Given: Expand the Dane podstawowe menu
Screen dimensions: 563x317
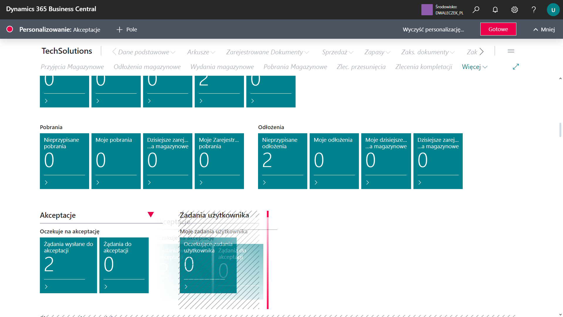Looking at the screenshot, I should click(147, 52).
